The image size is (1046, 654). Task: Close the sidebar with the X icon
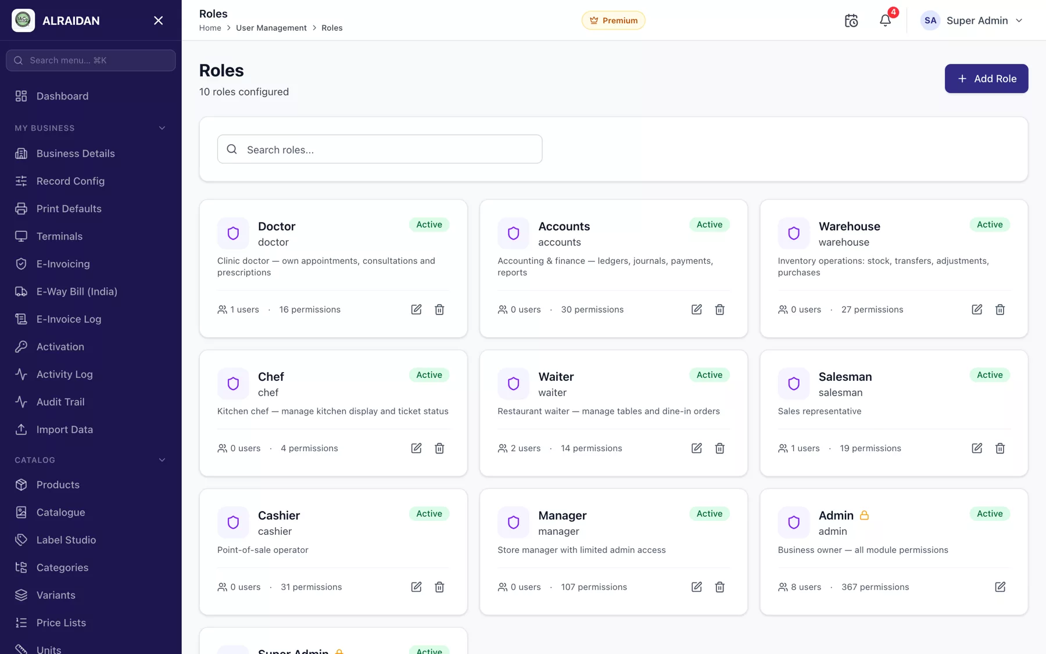[158, 20]
